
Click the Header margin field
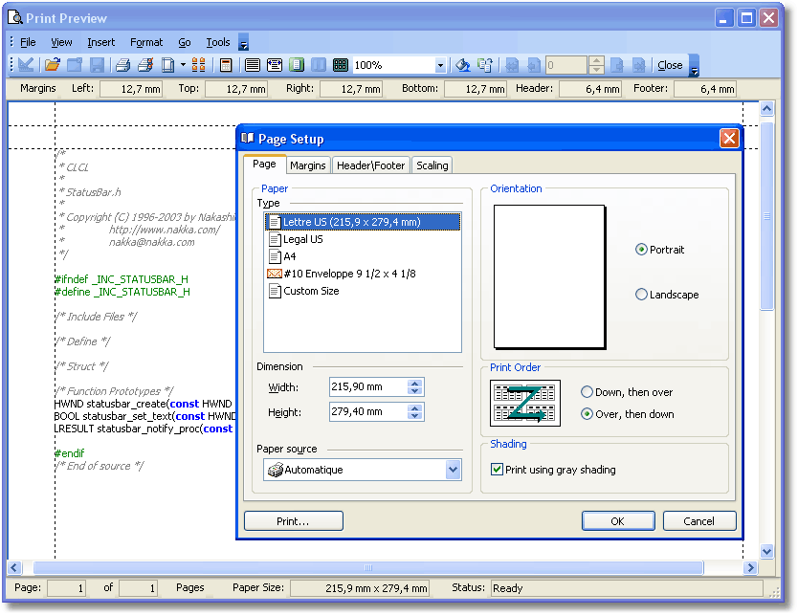(x=590, y=89)
